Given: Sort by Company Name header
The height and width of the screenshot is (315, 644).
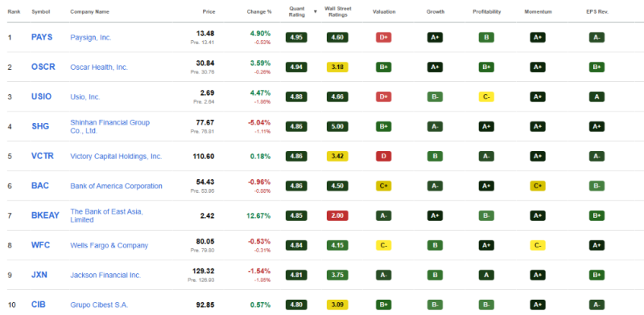Looking at the screenshot, I should pos(89,12).
